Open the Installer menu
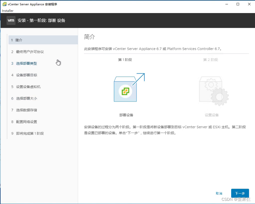The height and width of the screenshot is (204, 255). [x=8, y=11]
